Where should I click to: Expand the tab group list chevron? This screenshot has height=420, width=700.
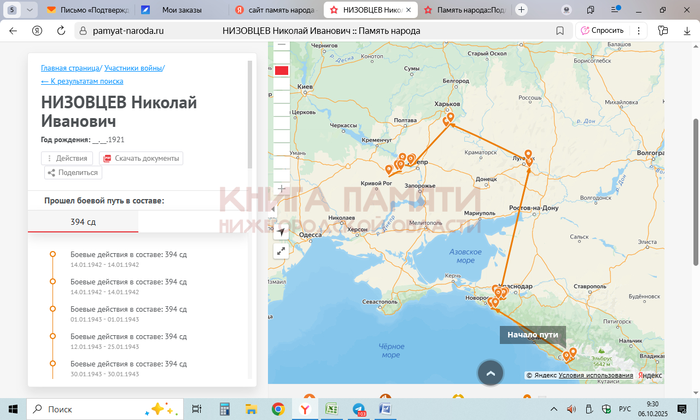tap(30, 9)
